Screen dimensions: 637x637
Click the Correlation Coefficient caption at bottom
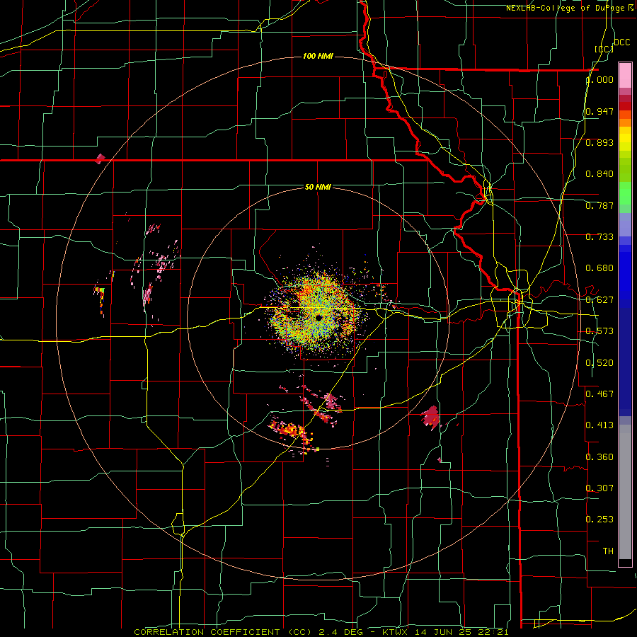(x=321, y=632)
